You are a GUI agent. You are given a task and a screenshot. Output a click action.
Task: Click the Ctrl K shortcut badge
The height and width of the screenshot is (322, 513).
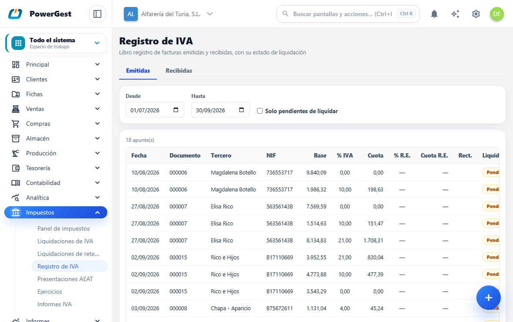pos(406,14)
